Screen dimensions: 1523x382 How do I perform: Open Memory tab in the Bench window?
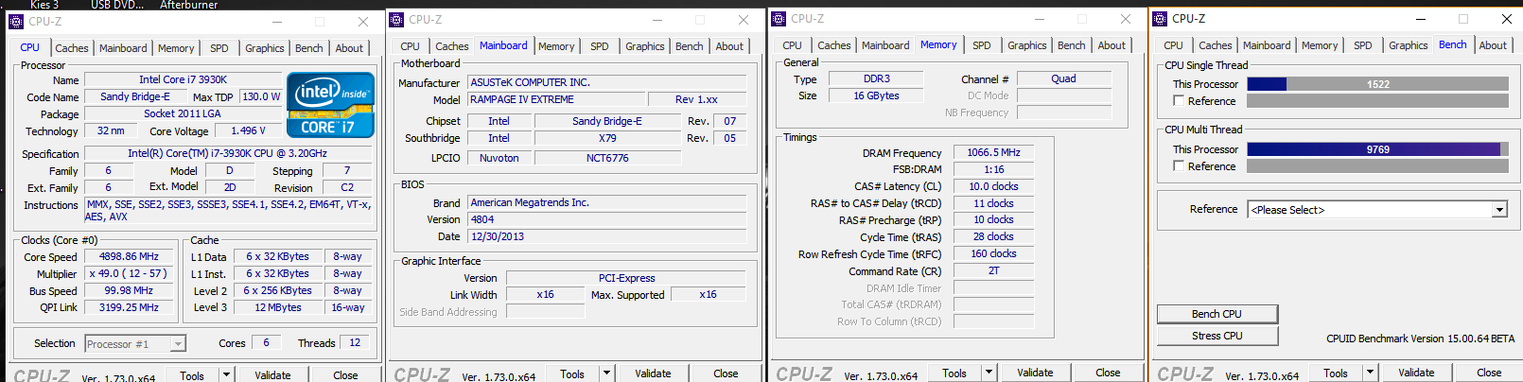coord(1320,45)
